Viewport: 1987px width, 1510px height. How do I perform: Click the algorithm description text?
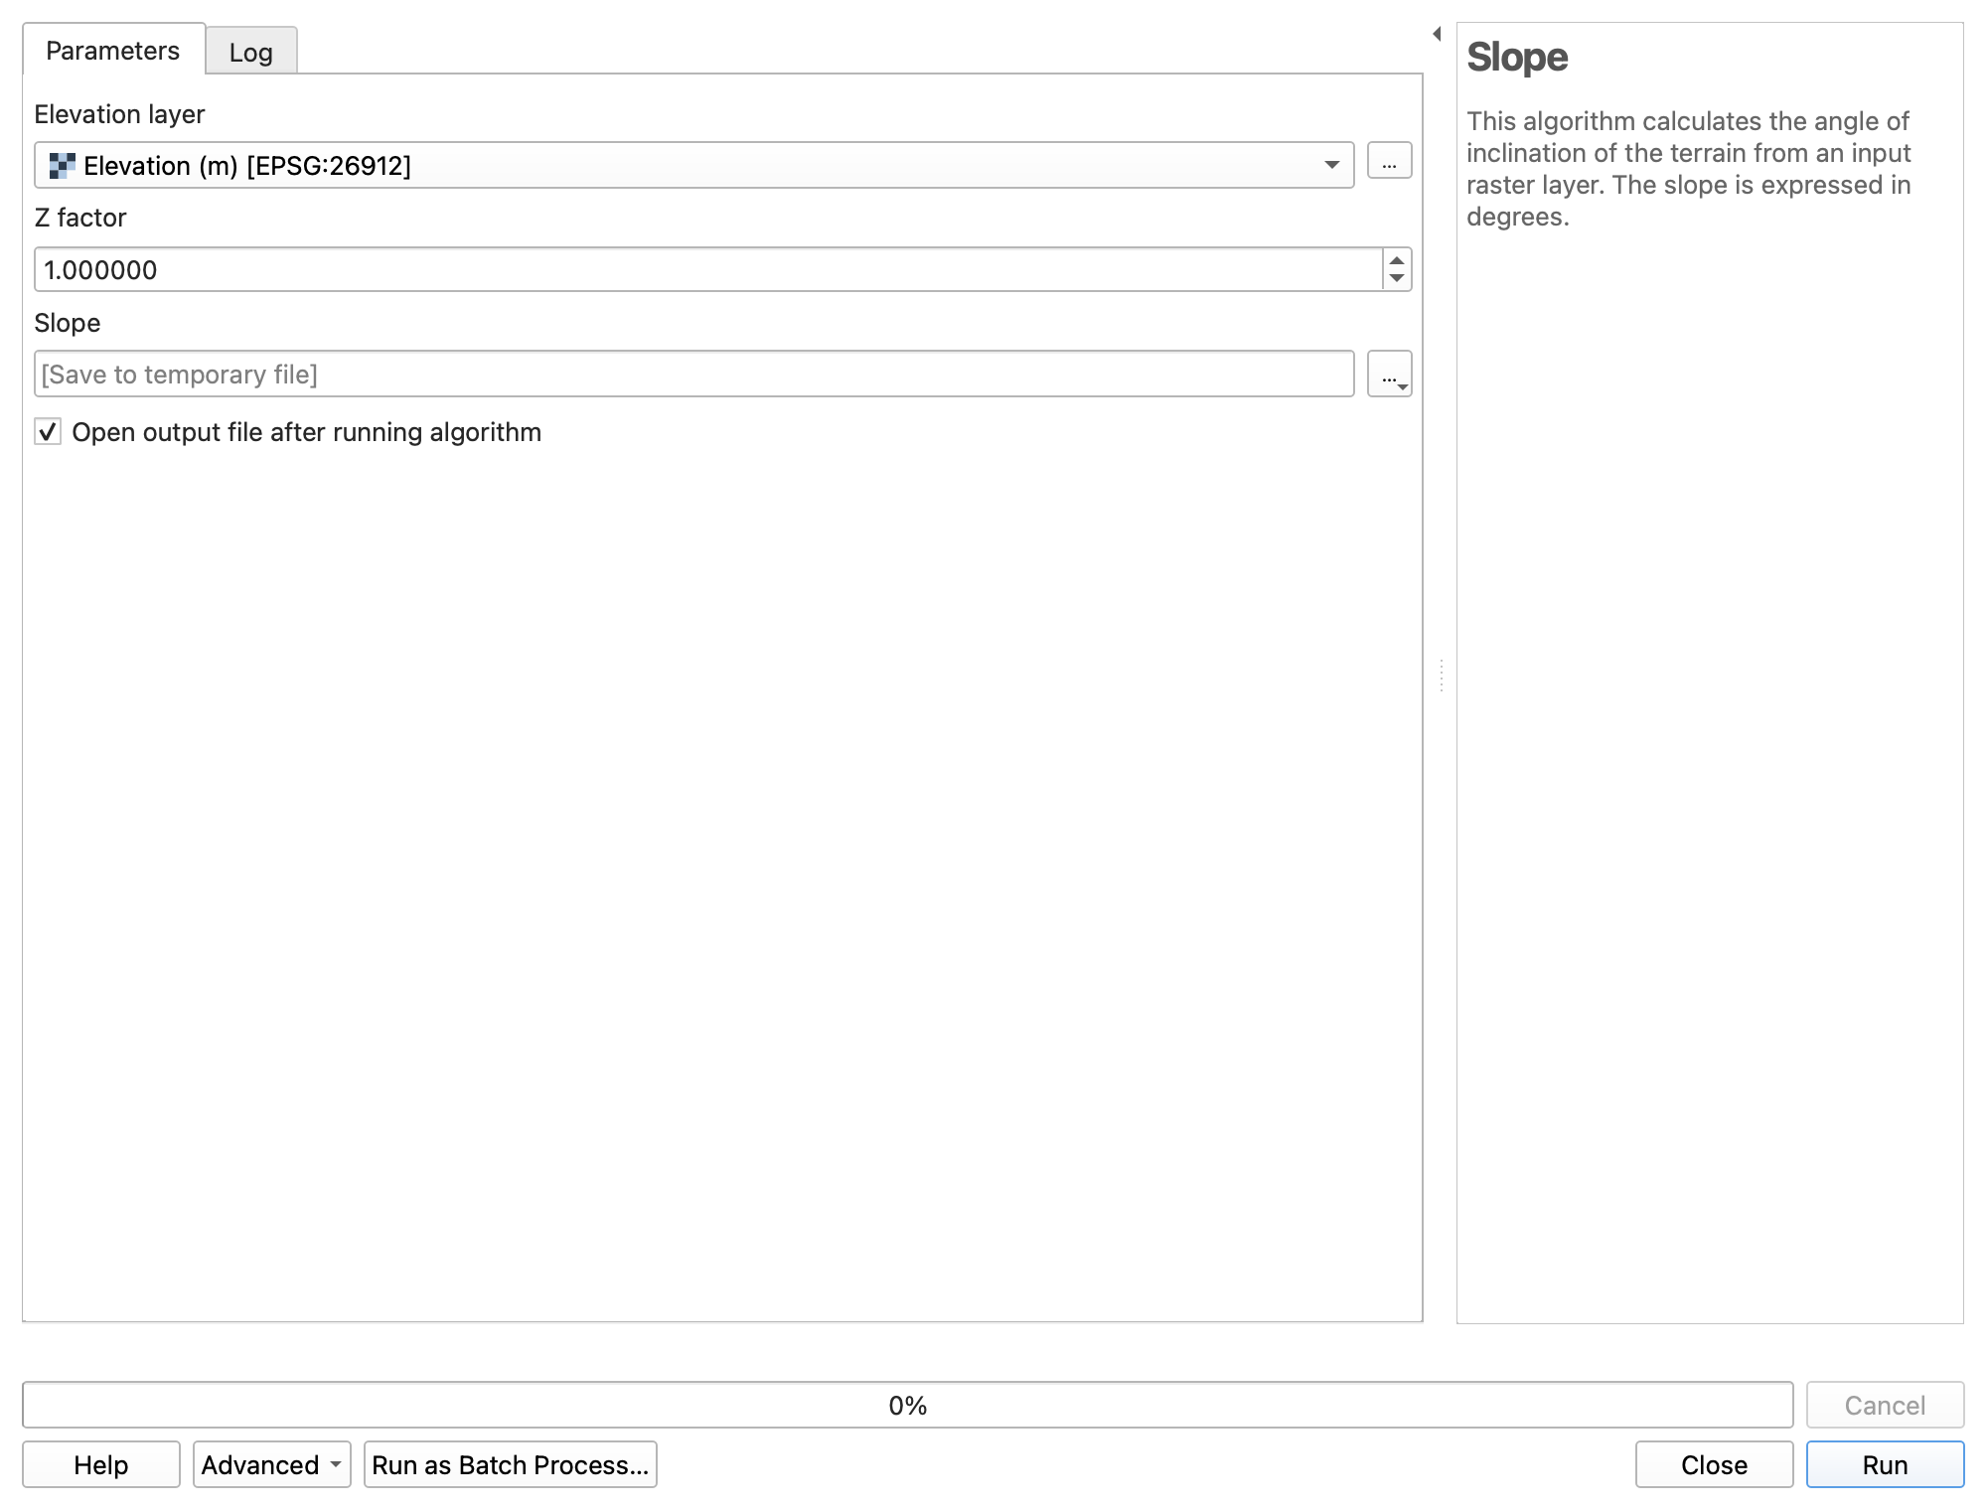click(1689, 169)
